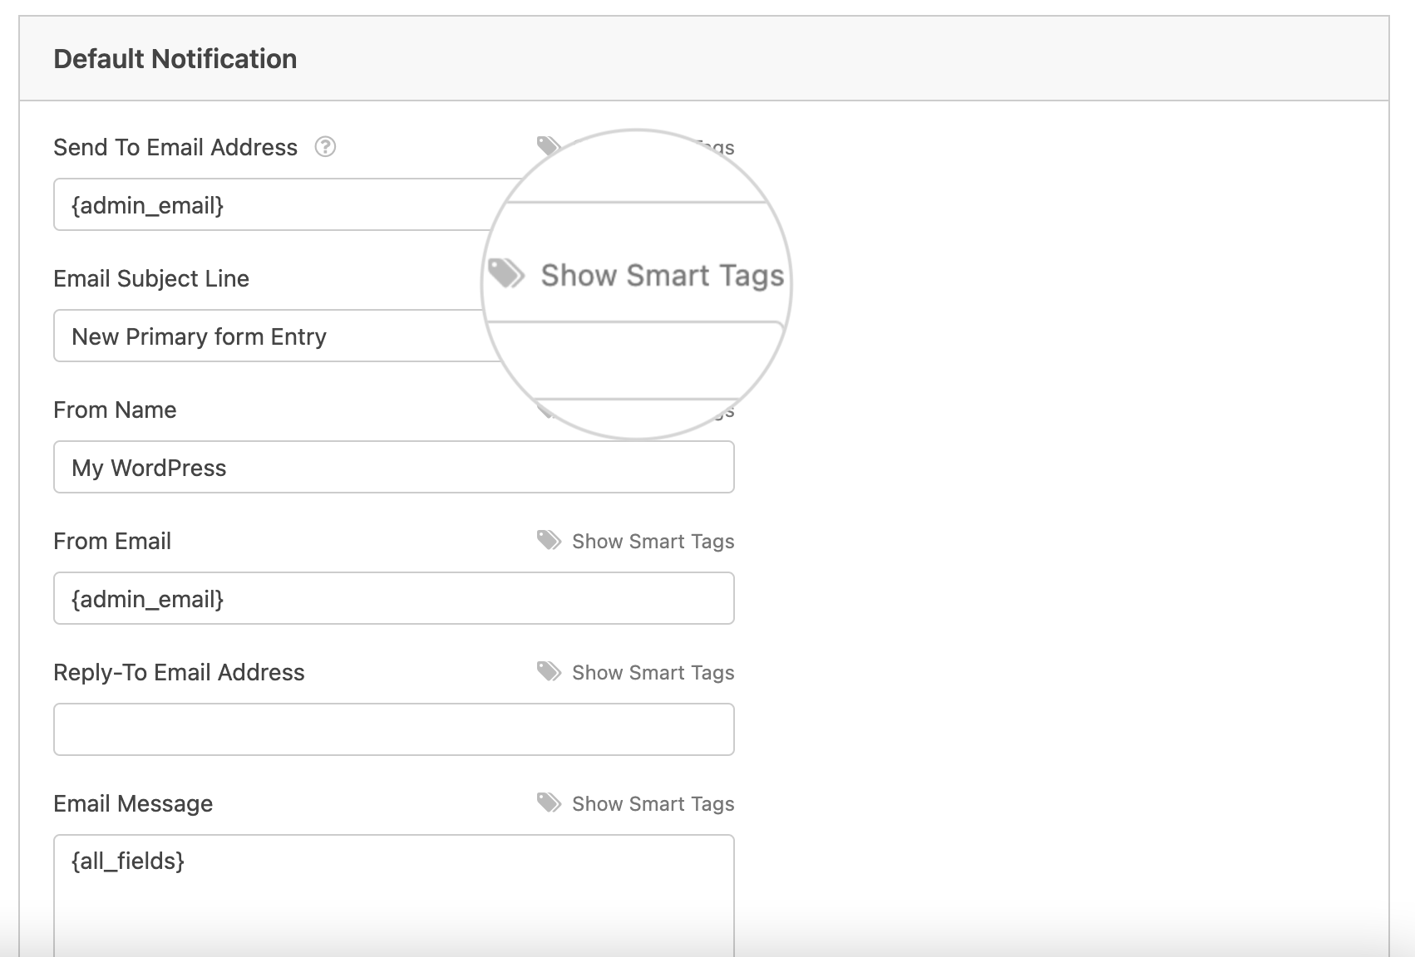Click the Default Notification heading

(x=175, y=59)
